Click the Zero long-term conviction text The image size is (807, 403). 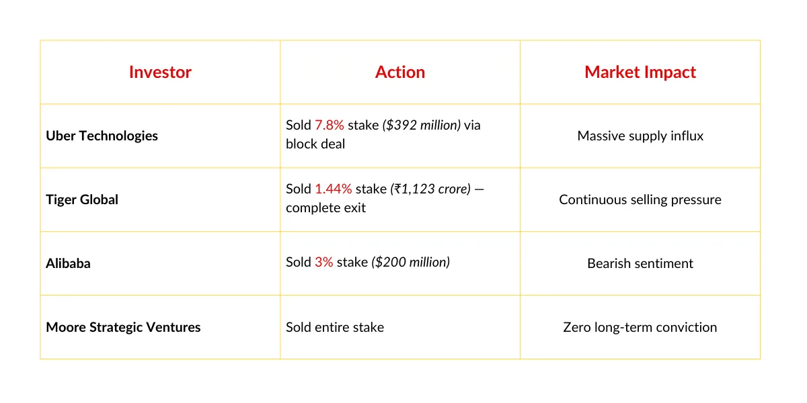[640, 327]
